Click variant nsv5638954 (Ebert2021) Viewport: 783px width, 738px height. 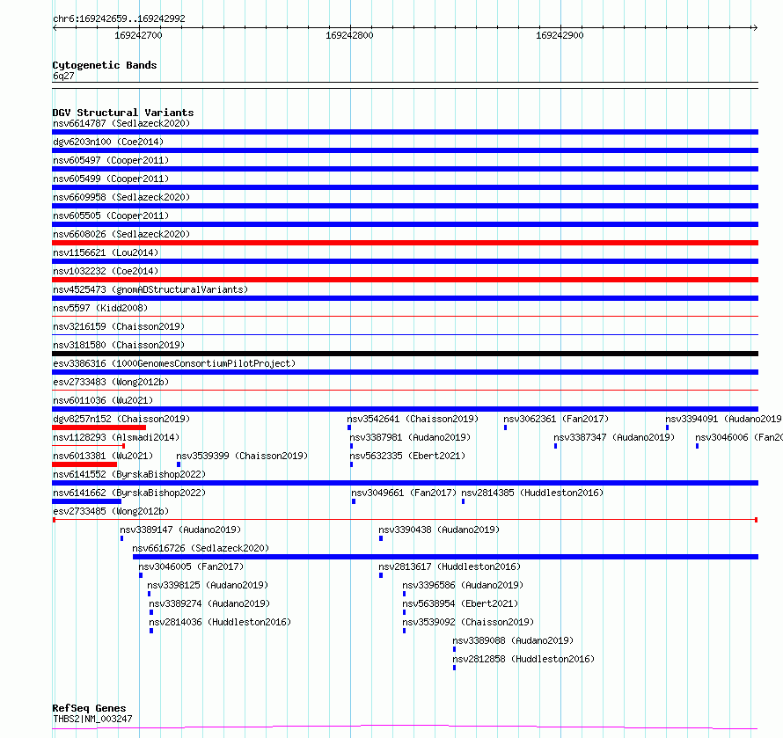(x=460, y=603)
